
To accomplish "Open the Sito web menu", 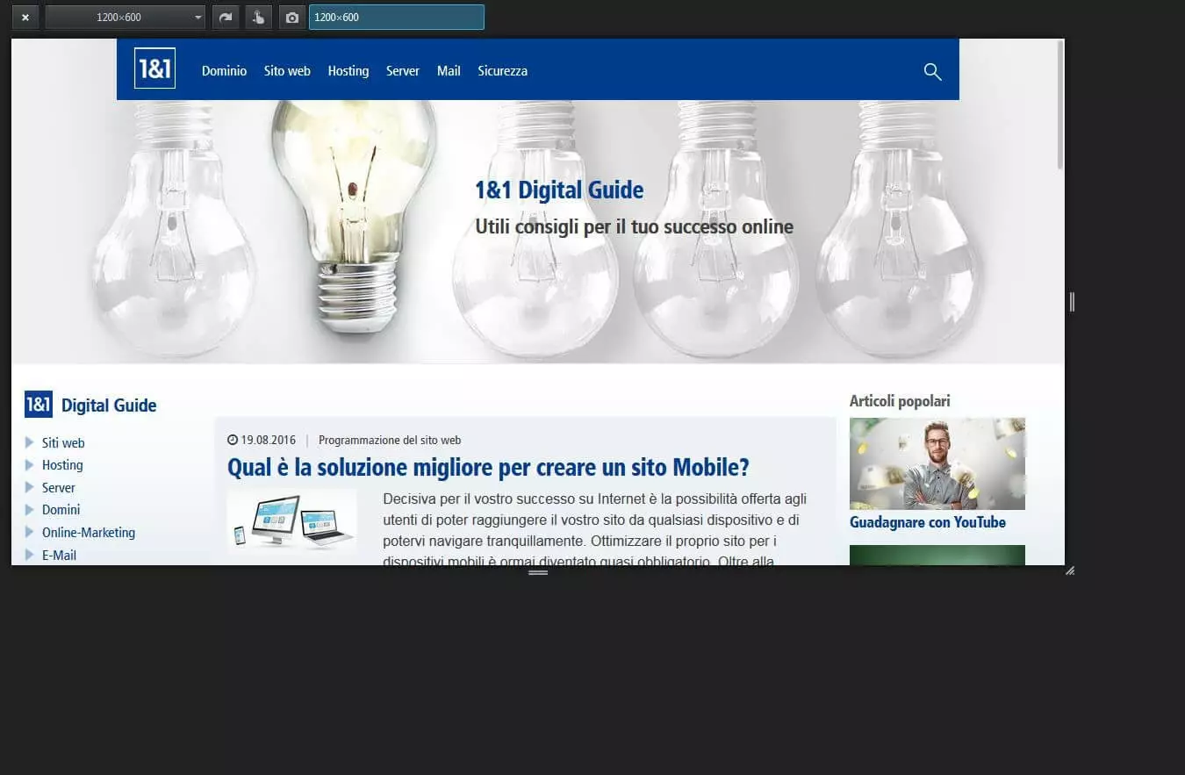I will 287,71.
